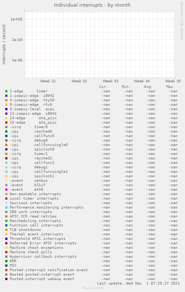Viewport: 185px width, 292px height.
Task: Click the Machine check polls label
Action: click(x=31, y=252)
